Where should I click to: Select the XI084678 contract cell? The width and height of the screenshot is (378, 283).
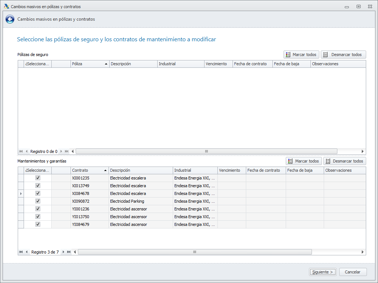click(x=89, y=193)
